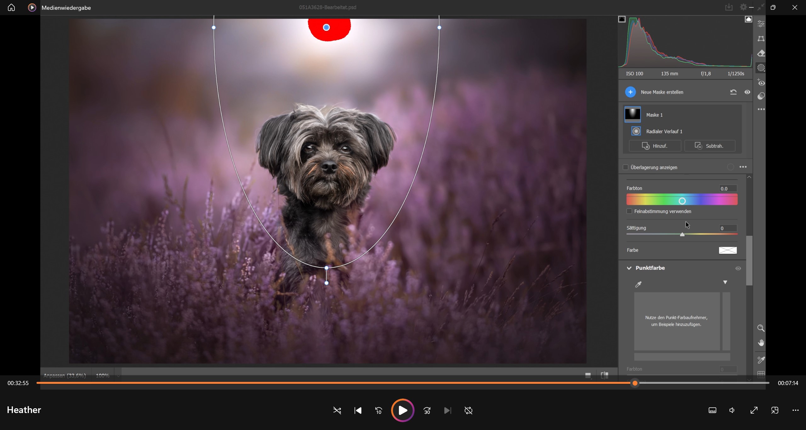The width and height of the screenshot is (806, 430).
Task: Select the crop tool icon
Action: 761,39
